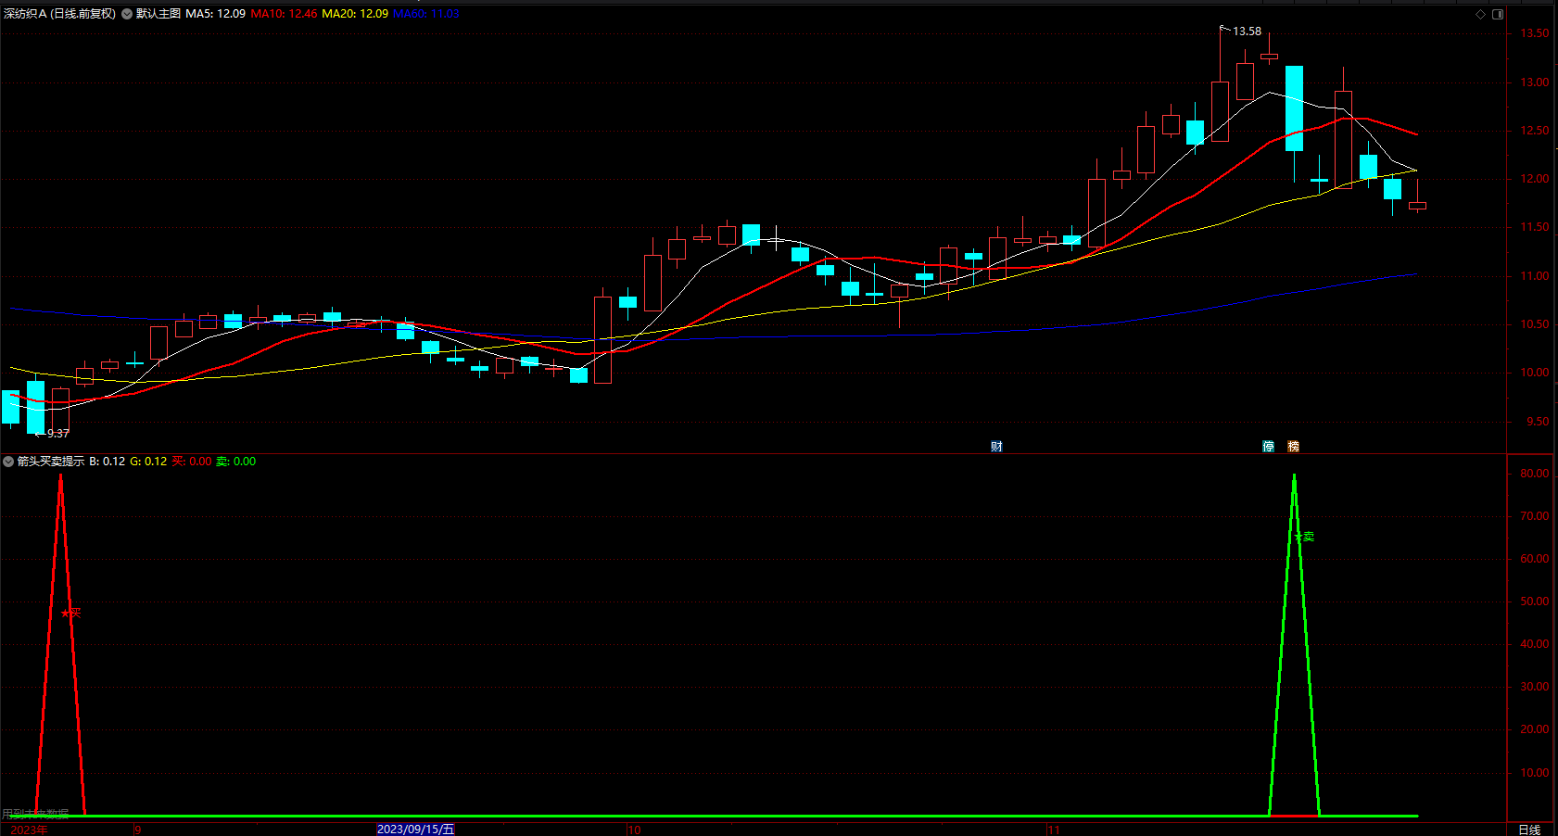Screen dimensions: 1558x836
Task: Click the diamond icon in the chart's top-right corner
Action: coord(1480,14)
